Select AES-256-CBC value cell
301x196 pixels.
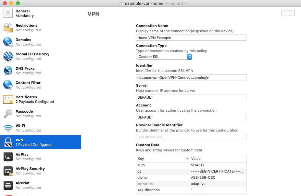(x=218, y=177)
